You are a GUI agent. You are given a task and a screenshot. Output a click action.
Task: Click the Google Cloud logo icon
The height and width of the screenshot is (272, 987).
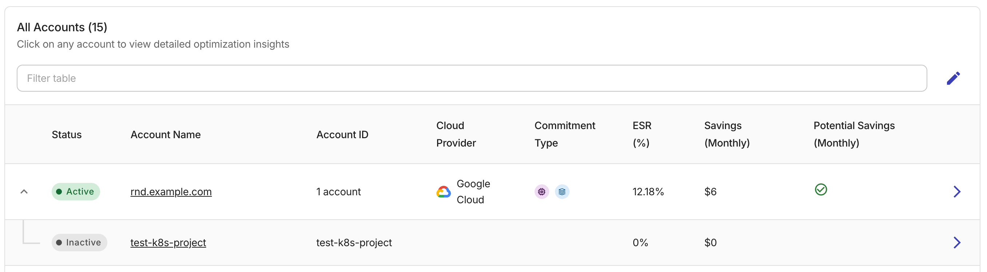click(x=443, y=192)
